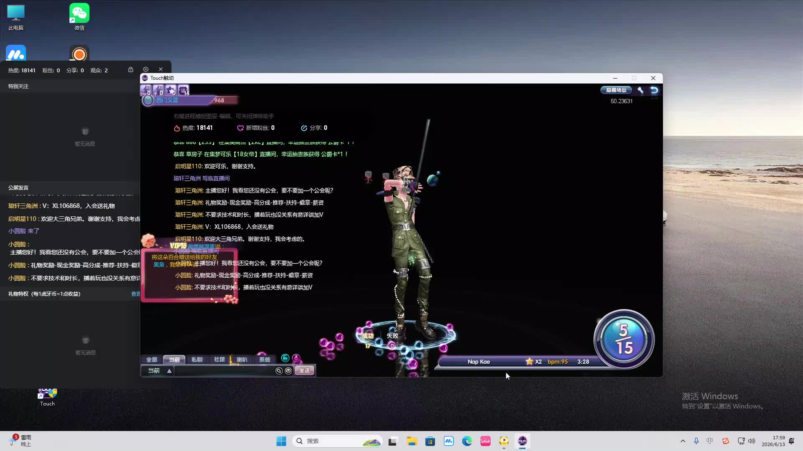
Task: Click the star bonus icon in game
Action: point(171,90)
